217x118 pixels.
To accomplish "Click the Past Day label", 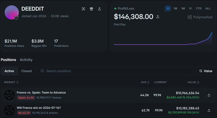I will coord(120,24).
